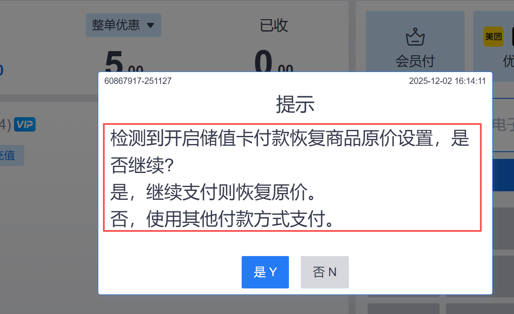The image size is (514, 314).
Task: Click the black icon next to 美团
Action: point(511,37)
